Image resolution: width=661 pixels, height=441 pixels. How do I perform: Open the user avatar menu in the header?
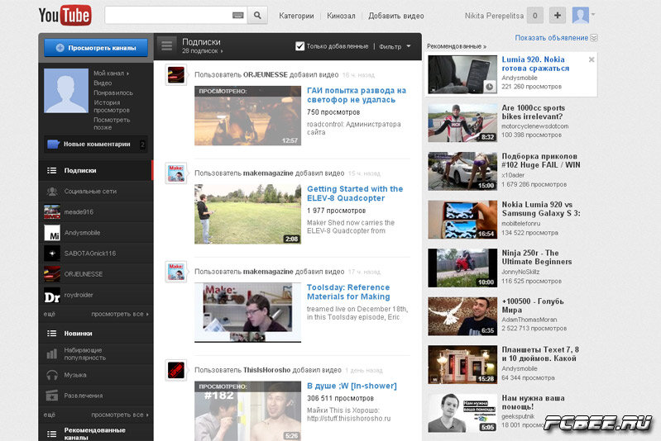[583, 16]
